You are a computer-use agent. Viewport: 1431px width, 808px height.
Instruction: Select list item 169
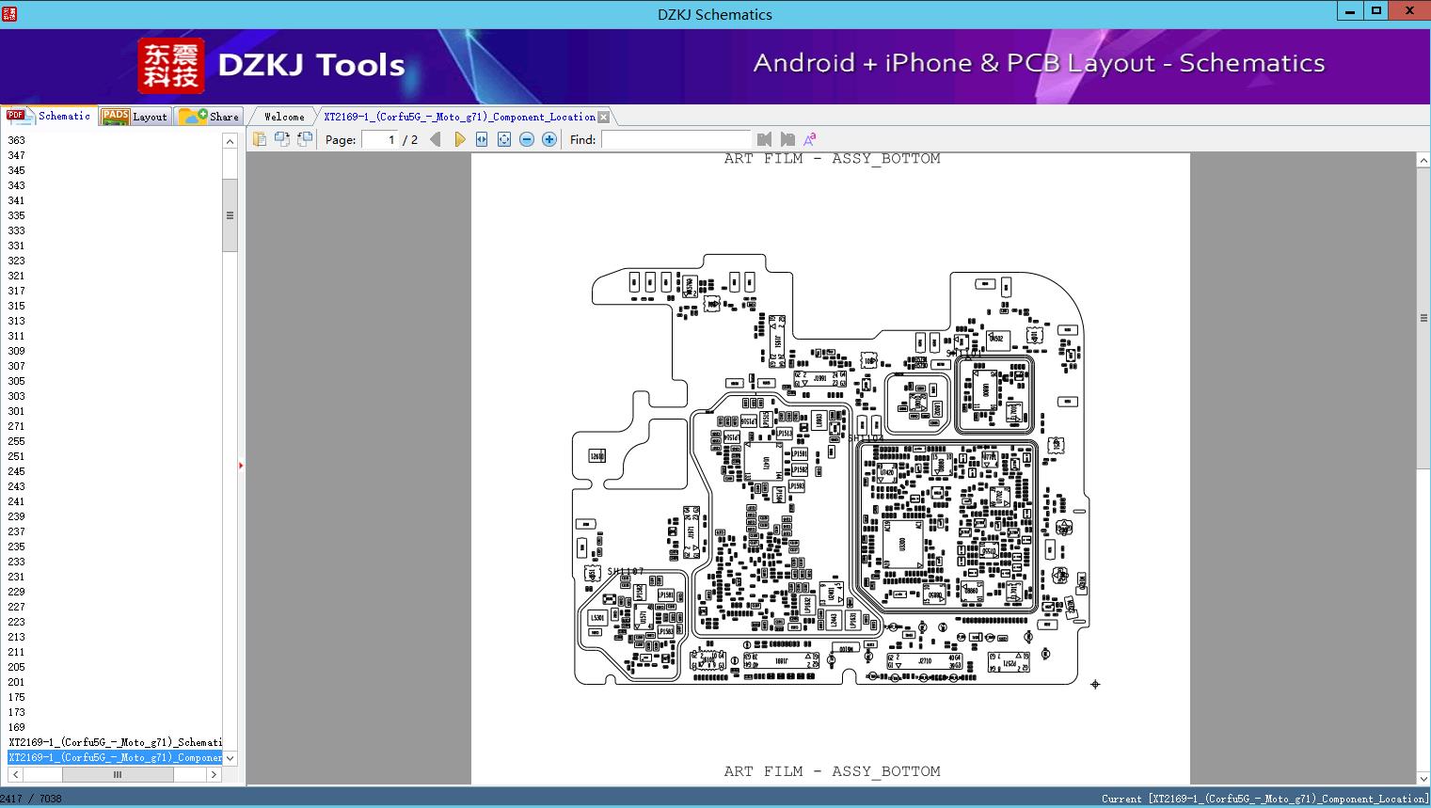click(x=17, y=727)
